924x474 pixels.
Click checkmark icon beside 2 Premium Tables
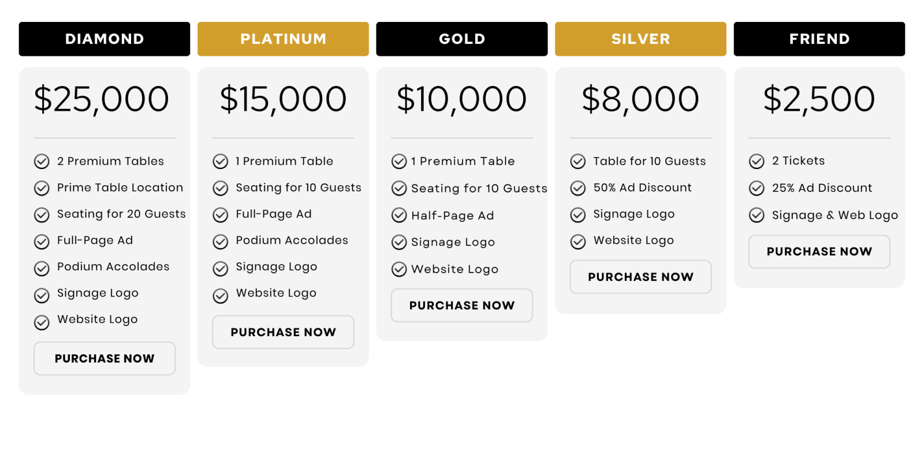42,161
